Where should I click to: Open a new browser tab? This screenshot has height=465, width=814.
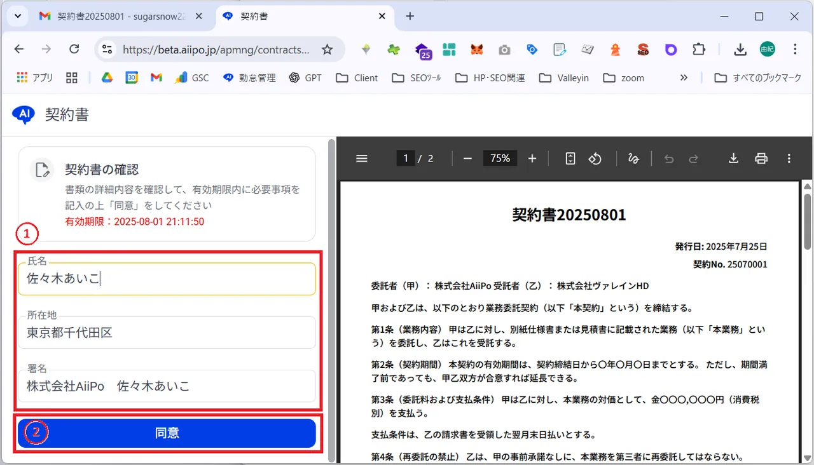pyautogui.click(x=410, y=17)
